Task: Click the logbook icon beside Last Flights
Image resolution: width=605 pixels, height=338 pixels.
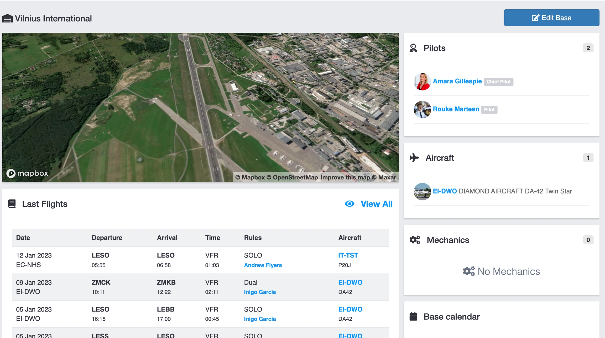Action: tap(12, 204)
